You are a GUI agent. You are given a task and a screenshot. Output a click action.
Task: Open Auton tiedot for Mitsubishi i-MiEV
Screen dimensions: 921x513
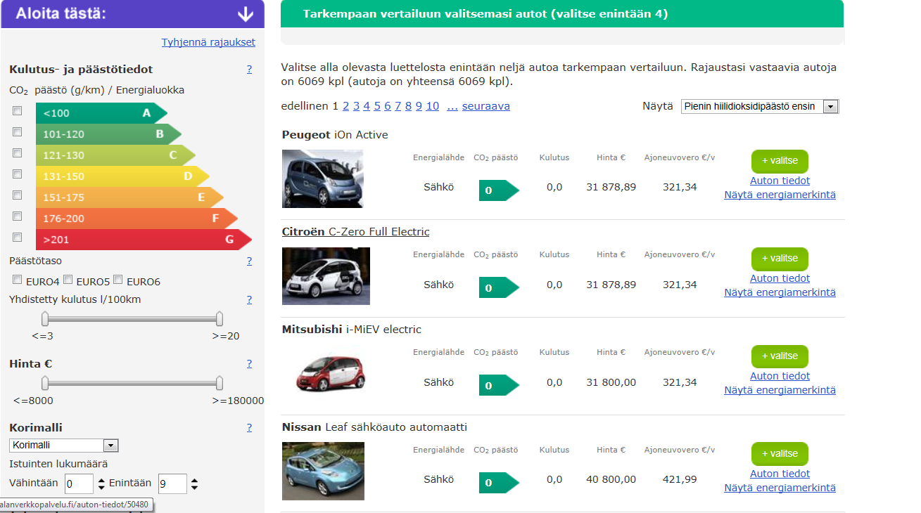780,376
